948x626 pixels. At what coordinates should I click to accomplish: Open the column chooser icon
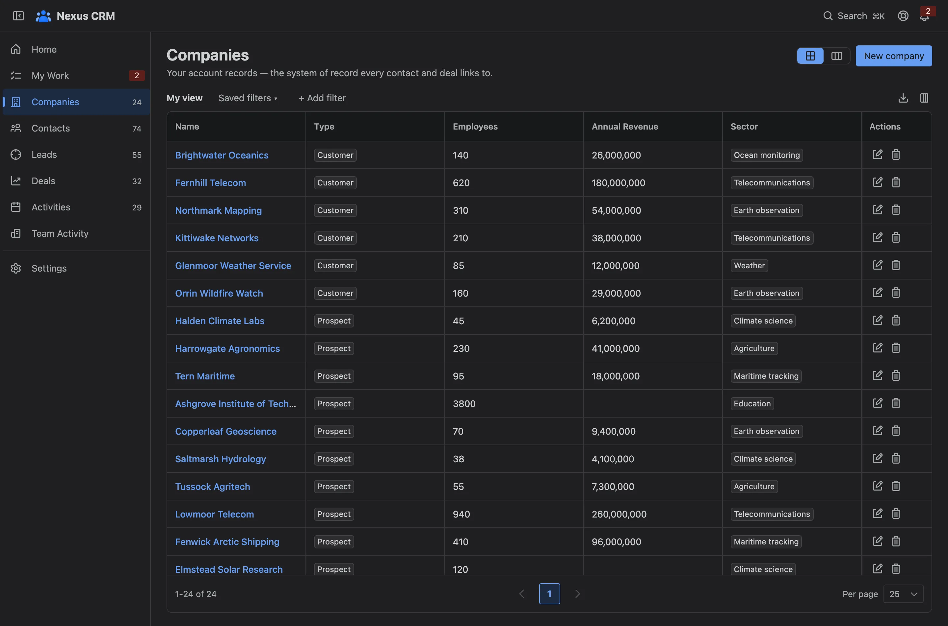(924, 98)
